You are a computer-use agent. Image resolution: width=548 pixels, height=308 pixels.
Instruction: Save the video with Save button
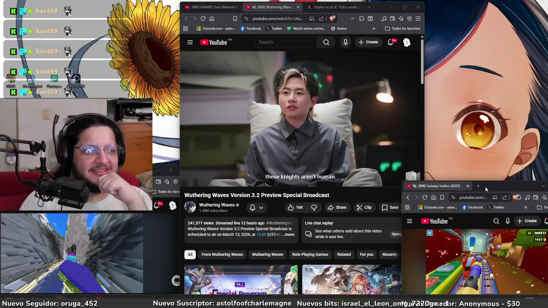pos(390,207)
